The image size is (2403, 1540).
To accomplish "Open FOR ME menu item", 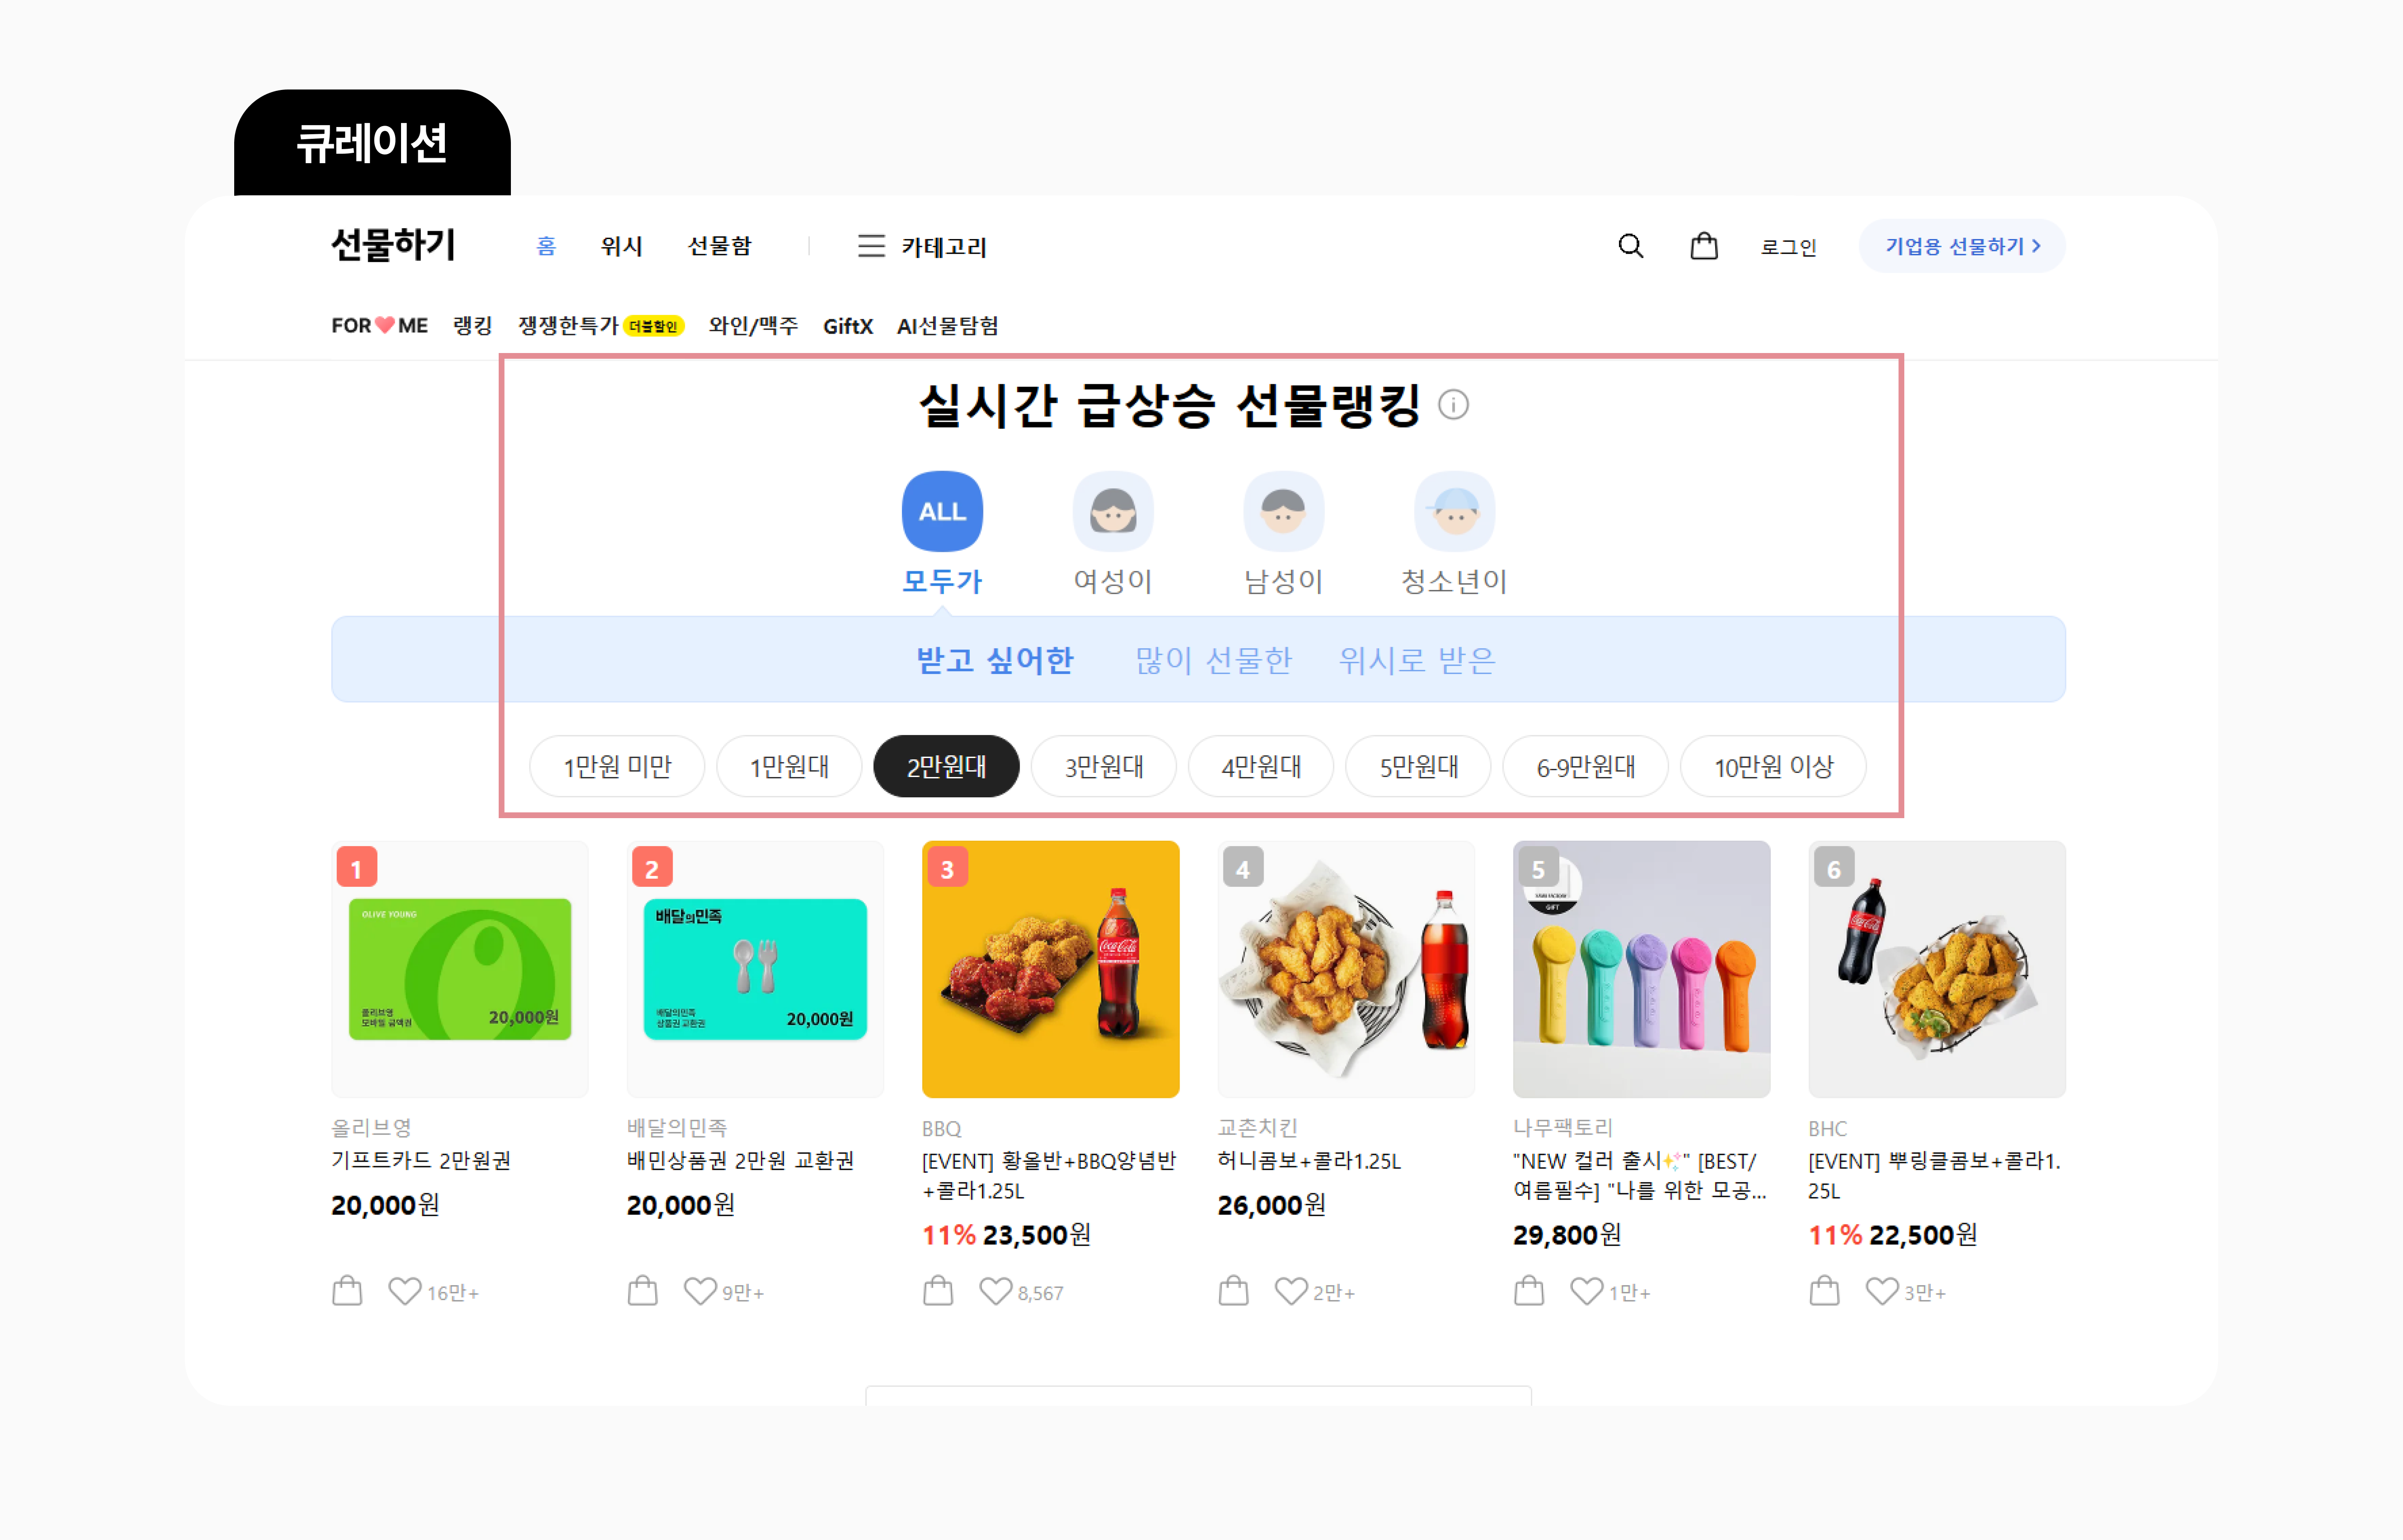I will 379,326.
